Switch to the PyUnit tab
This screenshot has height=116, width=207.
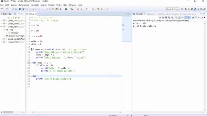tap(161, 14)
